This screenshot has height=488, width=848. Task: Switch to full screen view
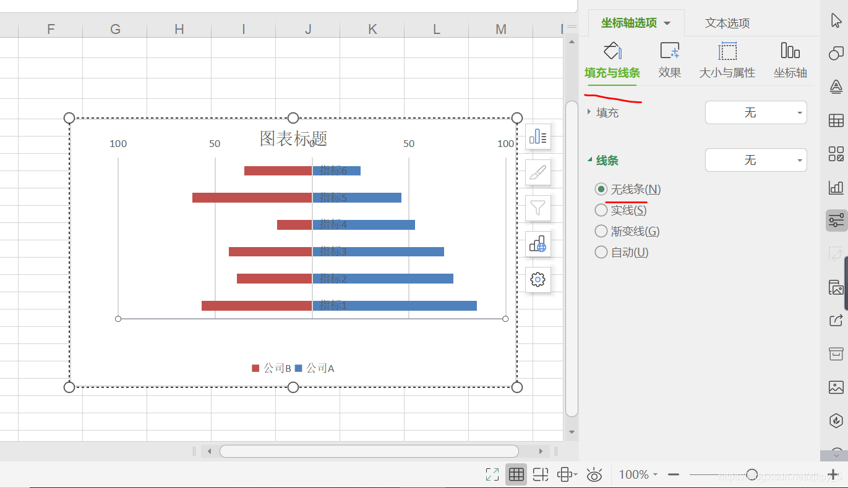point(492,474)
